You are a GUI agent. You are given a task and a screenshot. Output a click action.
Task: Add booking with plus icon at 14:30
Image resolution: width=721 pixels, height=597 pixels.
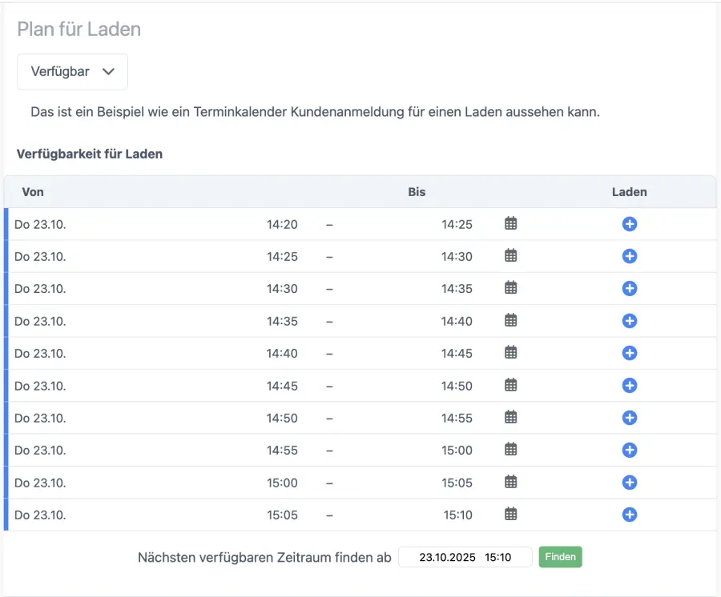(630, 288)
